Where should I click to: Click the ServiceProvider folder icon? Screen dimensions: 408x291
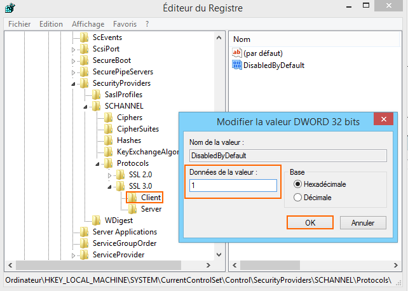coord(84,255)
